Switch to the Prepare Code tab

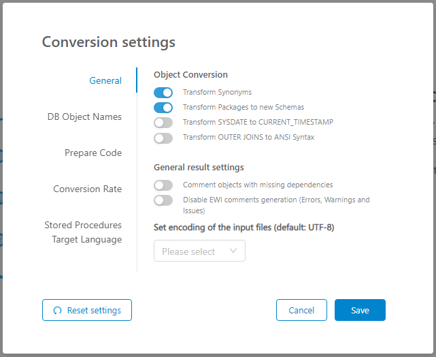click(93, 153)
